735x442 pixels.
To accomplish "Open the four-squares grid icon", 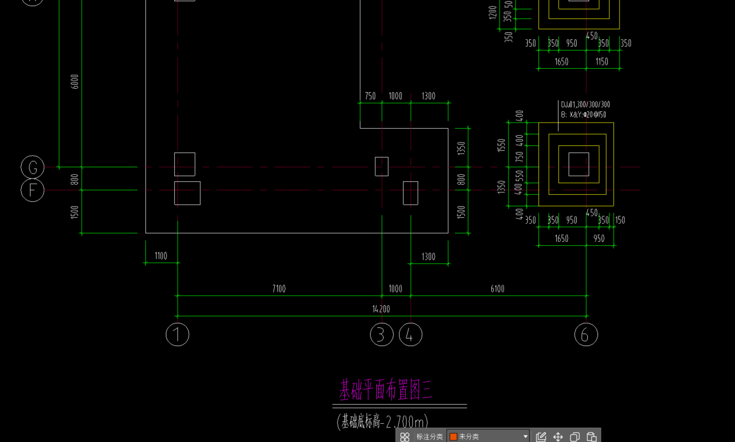I will coord(405,437).
